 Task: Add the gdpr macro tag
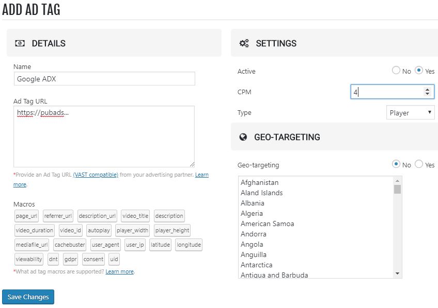[71, 259]
